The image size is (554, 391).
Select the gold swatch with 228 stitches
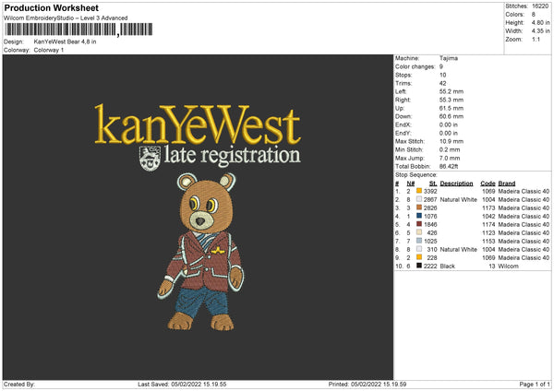(419, 257)
